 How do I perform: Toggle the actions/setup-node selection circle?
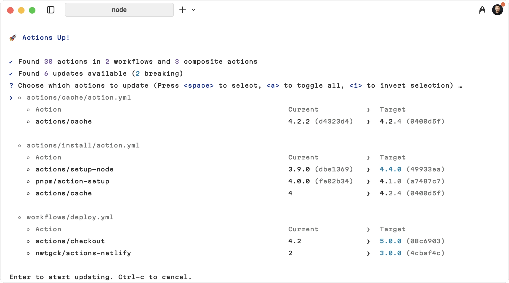tap(29, 170)
